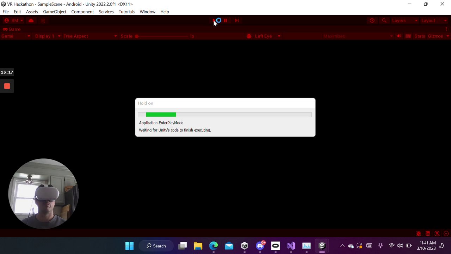This screenshot has width=451, height=254.
Task: Open the Display 1 dropdown
Action: click(48, 36)
